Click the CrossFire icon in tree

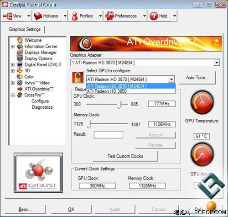20,95
